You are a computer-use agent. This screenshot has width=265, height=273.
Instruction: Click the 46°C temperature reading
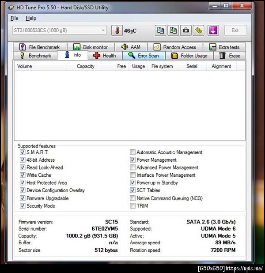click(130, 31)
